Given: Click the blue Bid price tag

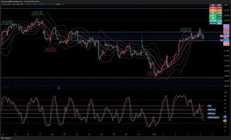Looking at the screenshot, I should tap(221, 40).
